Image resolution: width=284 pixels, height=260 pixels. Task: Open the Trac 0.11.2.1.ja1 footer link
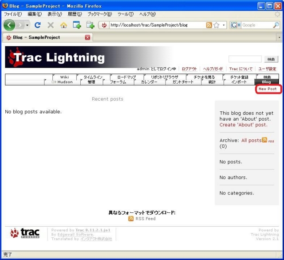(93, 230)
